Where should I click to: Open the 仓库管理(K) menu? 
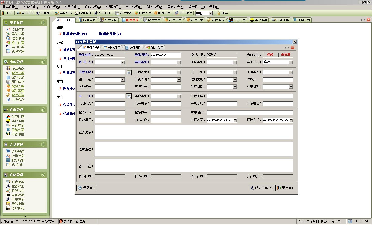pos(31,7)
